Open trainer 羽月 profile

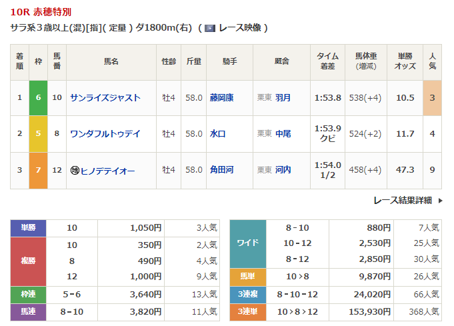[x=283, y=97]
